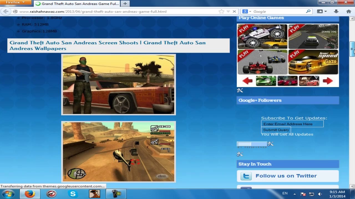Select the Cars Lightning McQueen game thumbnail
Image resolution: width=355 pixels, height=199 pixels.
coord(309,81)
